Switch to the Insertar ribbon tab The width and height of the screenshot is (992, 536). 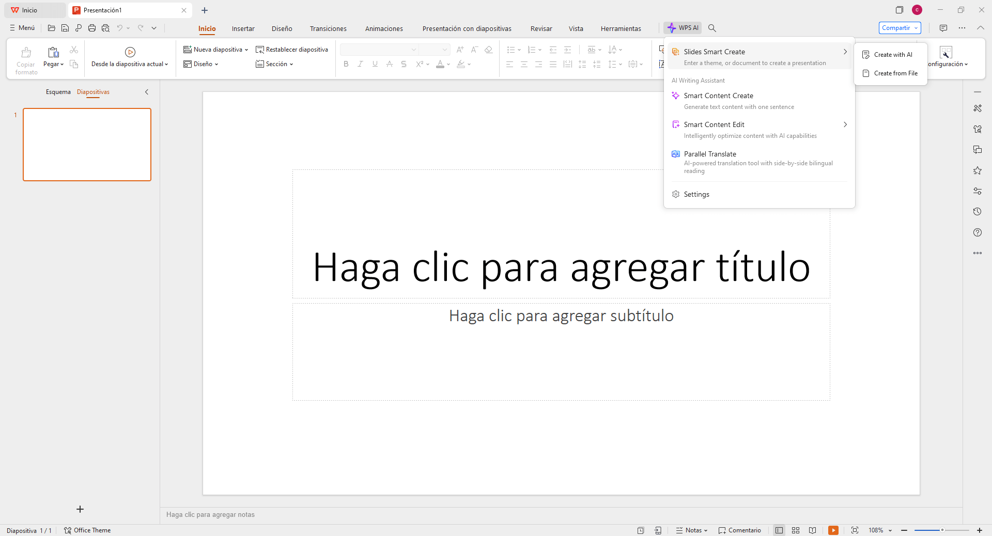[x=243, y=28]
